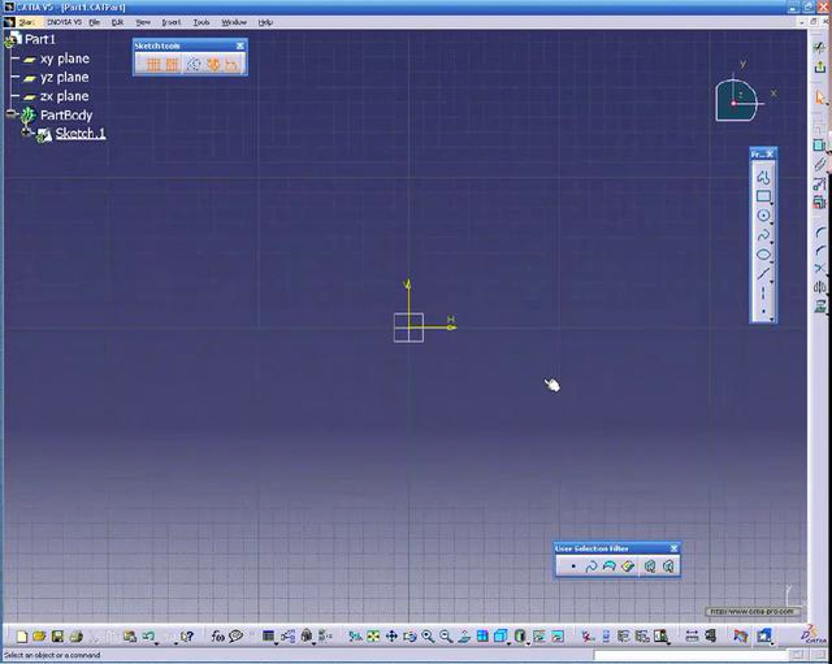The image size is (832, 664).
Task: Open the Tools menu
Action: (x=201, y=23)
